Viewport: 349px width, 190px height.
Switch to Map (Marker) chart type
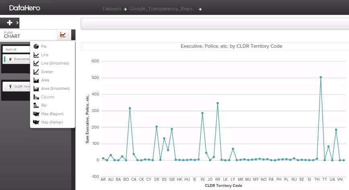[x=48, y=122]
